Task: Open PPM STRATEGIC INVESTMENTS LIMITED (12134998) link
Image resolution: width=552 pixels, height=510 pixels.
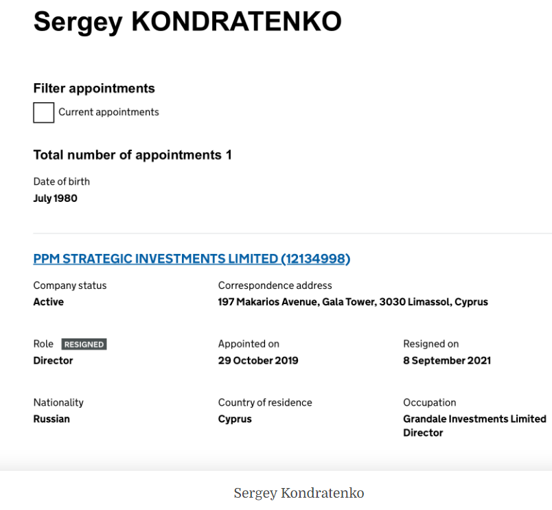Action: 192,259
